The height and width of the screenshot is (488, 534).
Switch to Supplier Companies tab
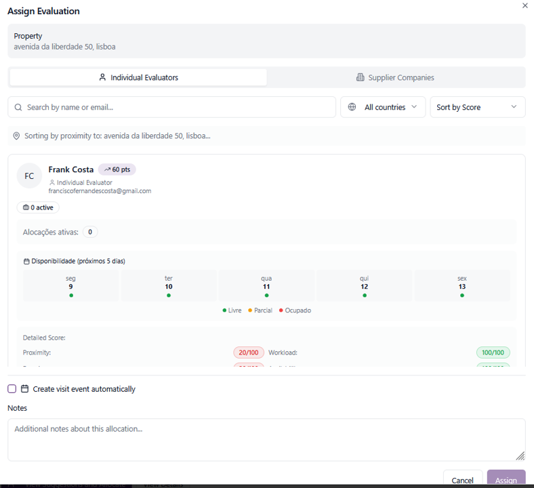click(395, 77)
